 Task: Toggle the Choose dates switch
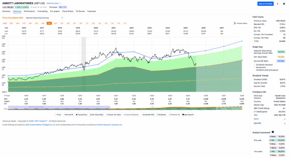234,23
